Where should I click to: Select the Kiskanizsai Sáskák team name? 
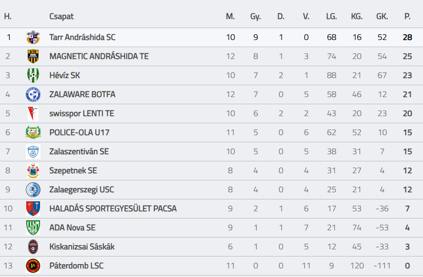tap(82, 247)
